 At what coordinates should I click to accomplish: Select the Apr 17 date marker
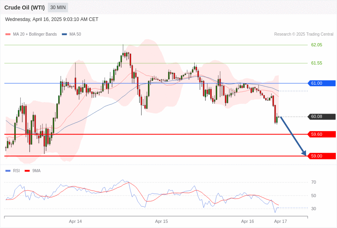pos(280,221)
